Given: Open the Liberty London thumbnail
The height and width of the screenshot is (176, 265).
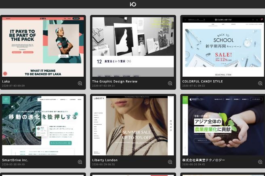Looking at the screenshot, I should click(133, 126).
